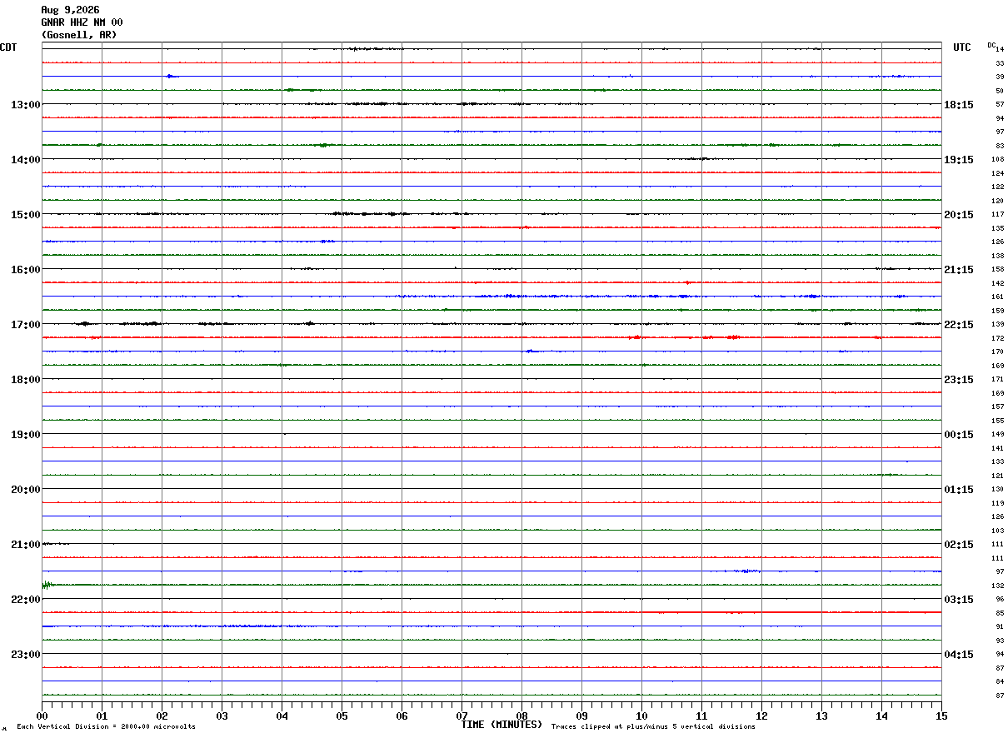Click the 04:15 UTC time label

click(958, 655)
